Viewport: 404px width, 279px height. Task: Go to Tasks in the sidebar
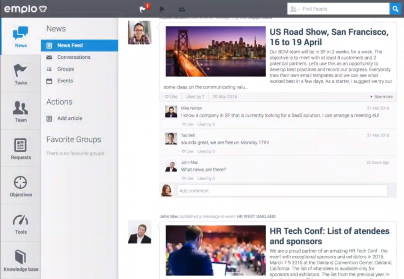coord(21,74)
